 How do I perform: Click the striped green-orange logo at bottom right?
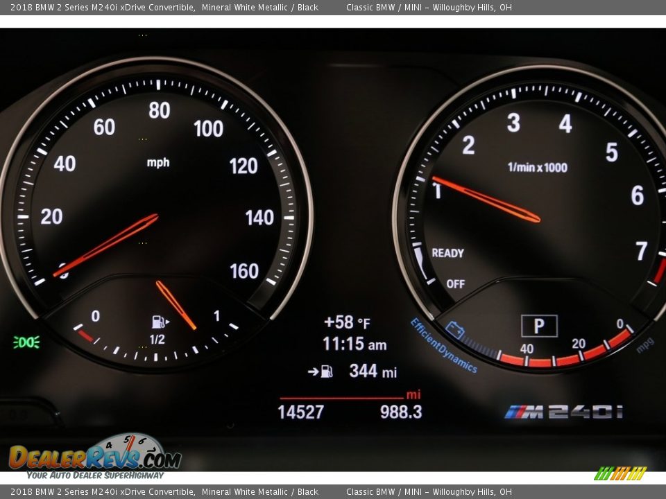click(x=620, y=473)
